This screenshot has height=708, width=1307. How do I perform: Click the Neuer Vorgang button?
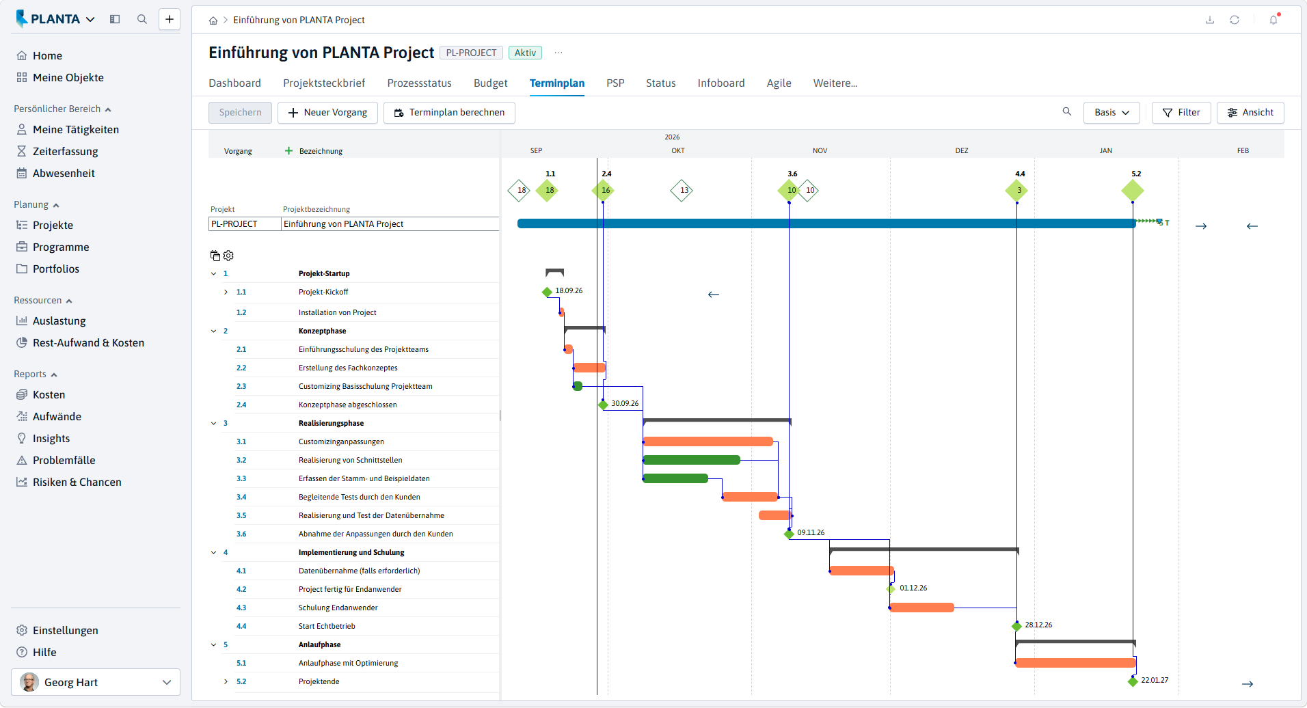click(327, 112)
